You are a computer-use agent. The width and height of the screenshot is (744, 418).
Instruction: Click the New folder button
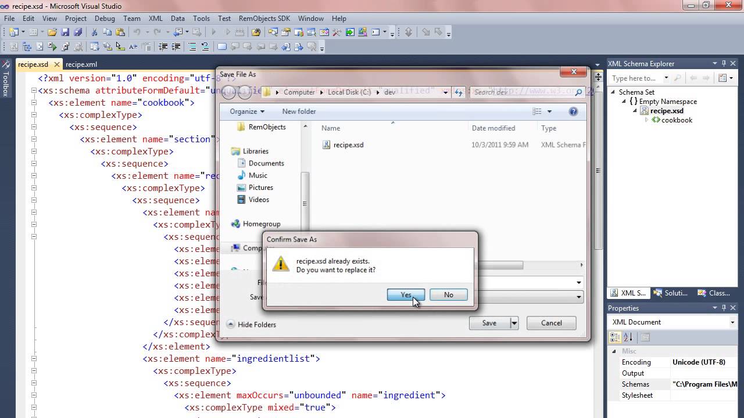pos(299,111)
